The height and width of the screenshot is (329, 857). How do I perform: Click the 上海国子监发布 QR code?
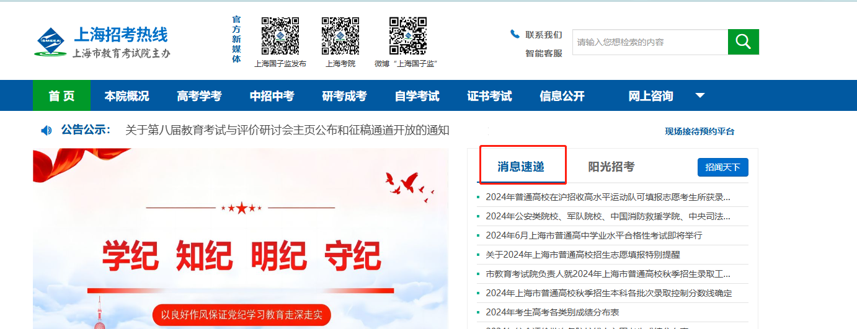pos(280,36)
